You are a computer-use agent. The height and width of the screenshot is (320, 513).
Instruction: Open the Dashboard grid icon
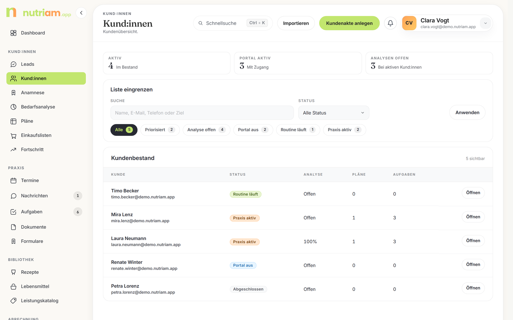[x=14, y=33]
